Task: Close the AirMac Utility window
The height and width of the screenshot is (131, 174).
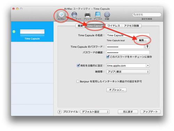Action: pos(14,9)
